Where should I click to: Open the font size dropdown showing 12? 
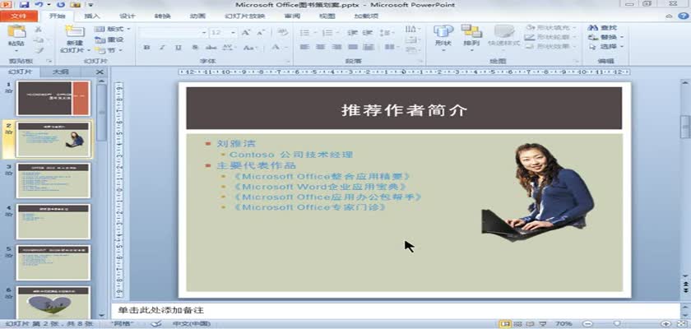point(234,33)
